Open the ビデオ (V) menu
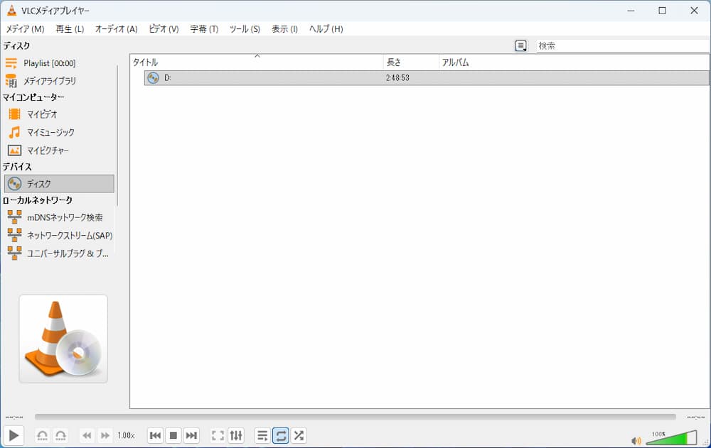This screenshot has width=711, height=448. click(164, 29)
